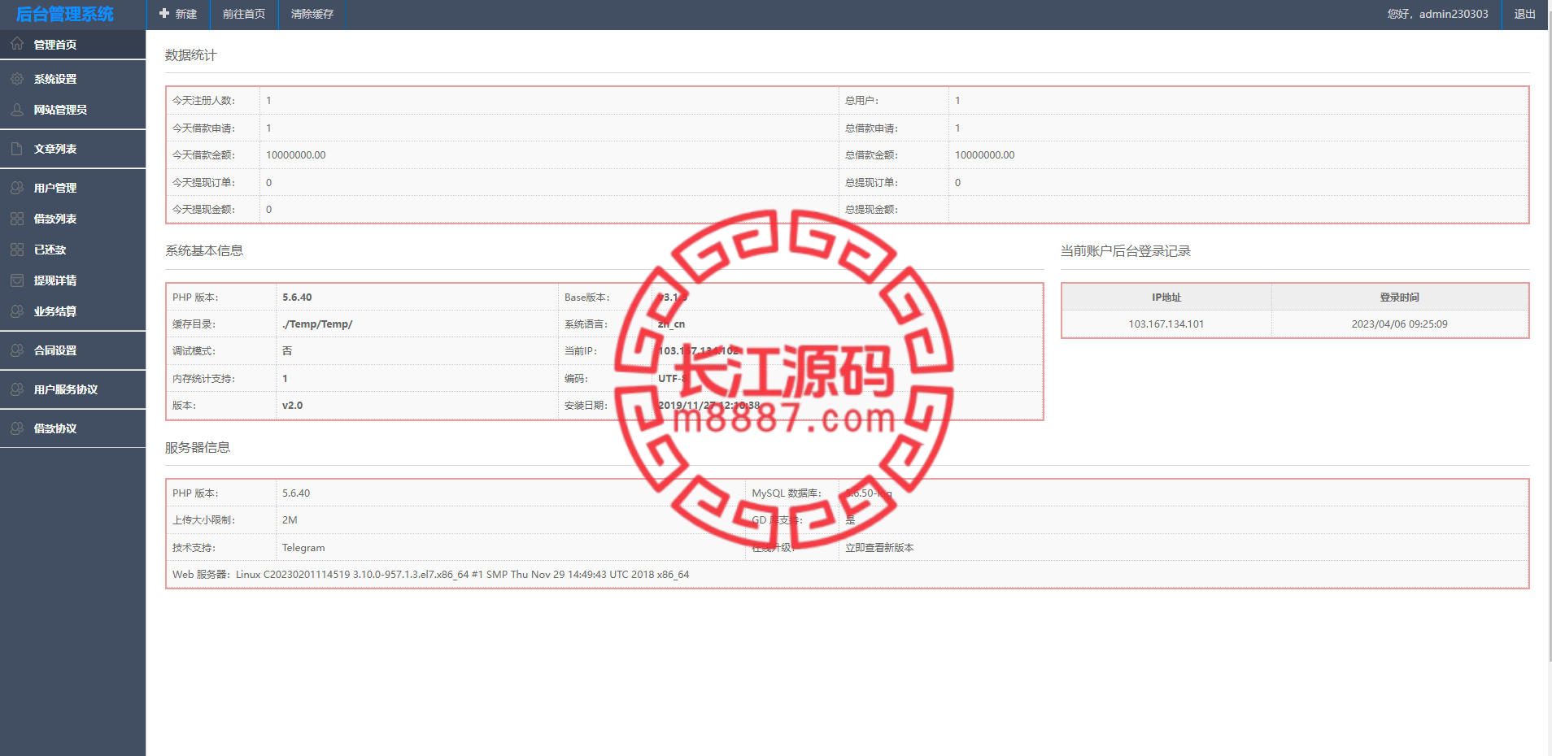Click the 当前账户后台登录记录 heading
1552x756 pixels.
1126,250
